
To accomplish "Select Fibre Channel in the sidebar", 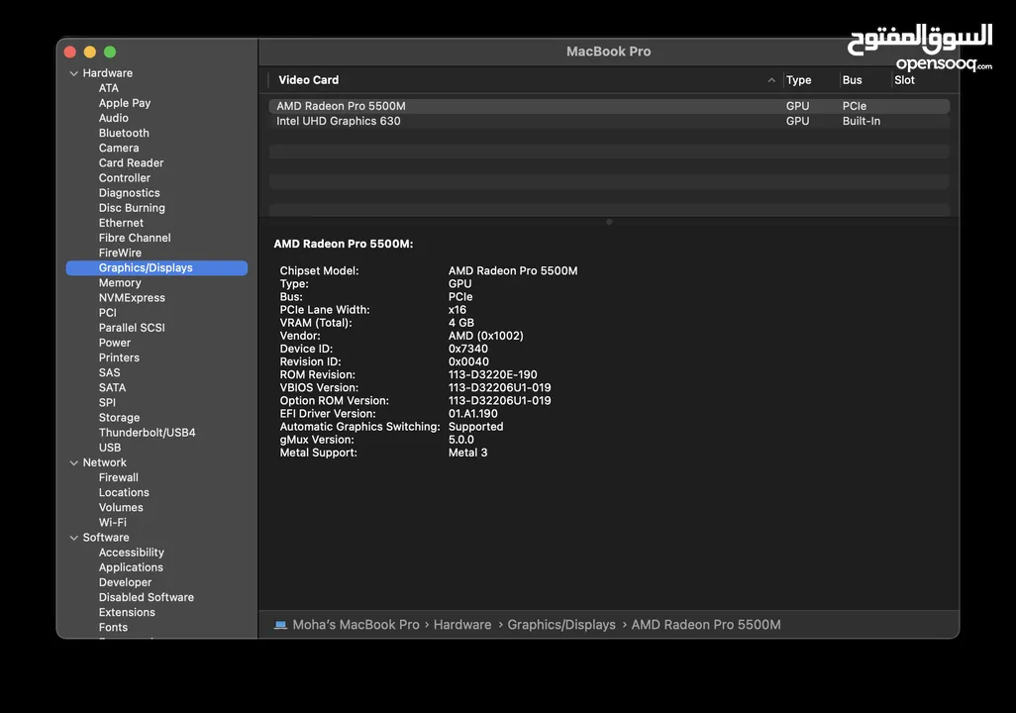I will [135, 238].
